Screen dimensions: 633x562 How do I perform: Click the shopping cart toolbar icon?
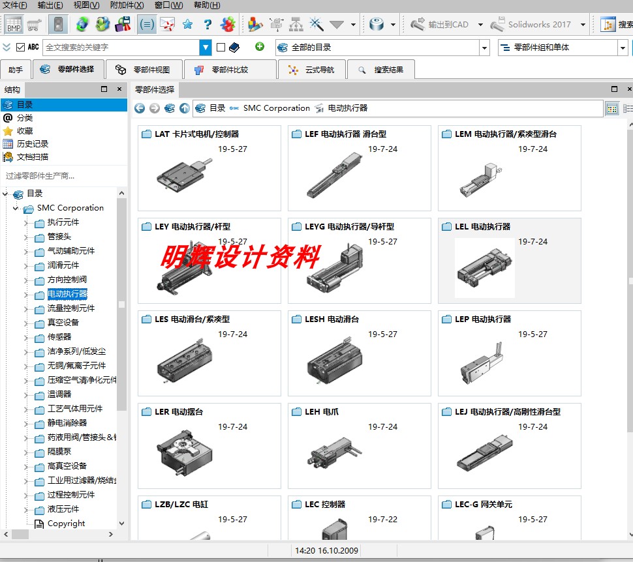point(35,25)
